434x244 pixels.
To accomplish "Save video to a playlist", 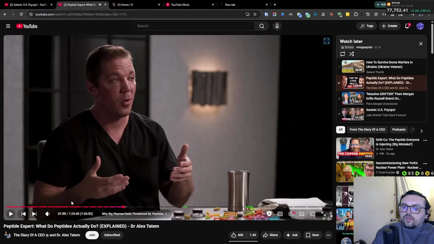I will 312,235.
